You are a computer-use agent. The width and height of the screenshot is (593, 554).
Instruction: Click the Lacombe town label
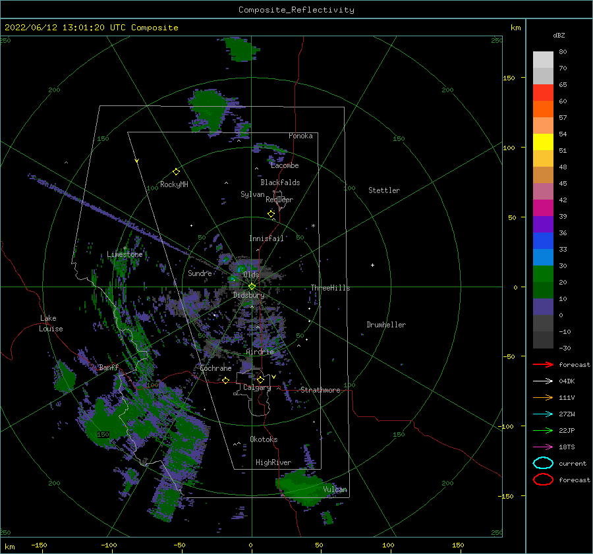(285, 165)
